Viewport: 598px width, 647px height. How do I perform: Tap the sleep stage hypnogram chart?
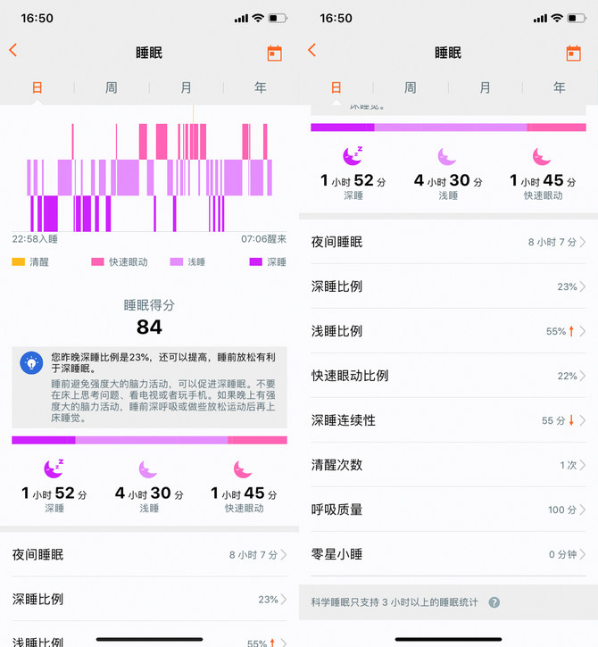(149, 177)
